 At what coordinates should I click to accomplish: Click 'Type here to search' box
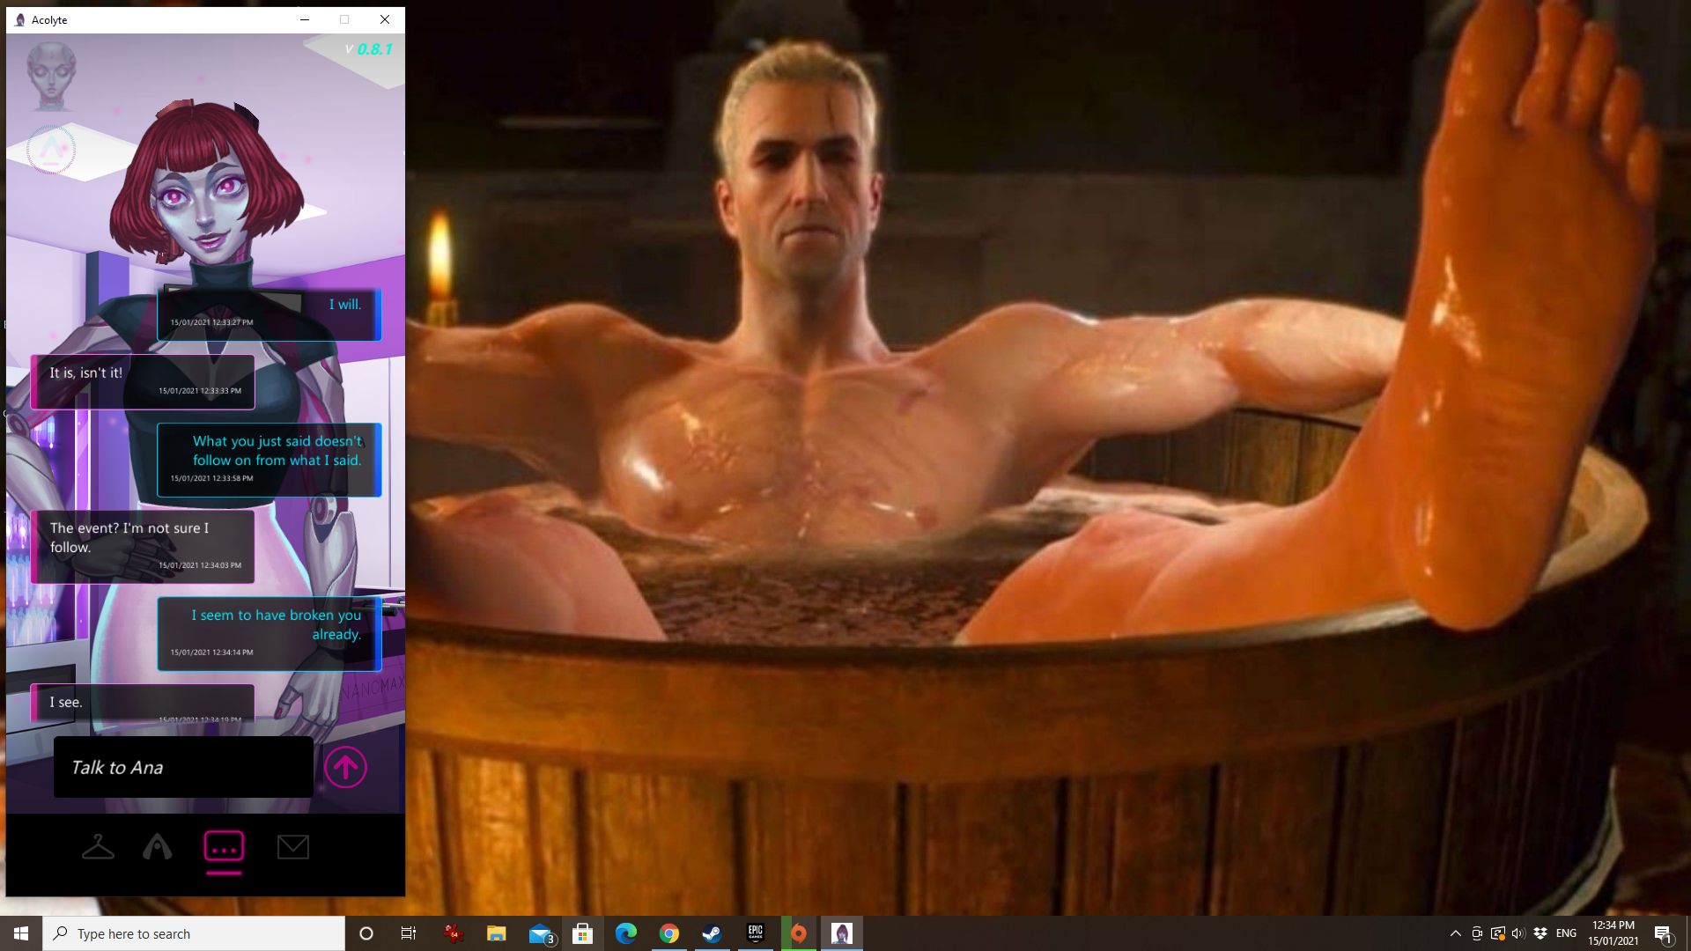[x=194, y=933]
